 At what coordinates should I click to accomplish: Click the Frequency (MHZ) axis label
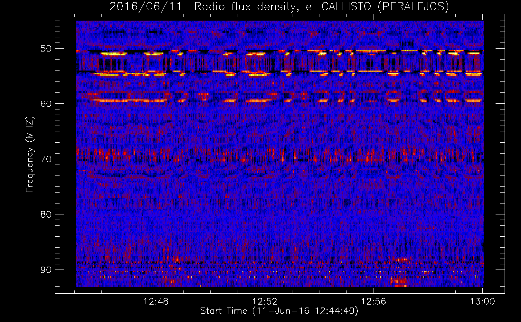pyautogui.click(x=30, y=154)
